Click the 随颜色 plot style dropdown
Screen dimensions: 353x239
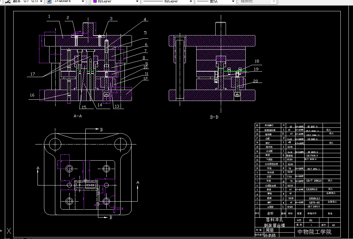(x=257, y=1)
